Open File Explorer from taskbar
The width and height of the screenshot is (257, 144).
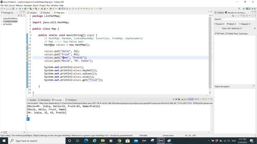pos(103,140)
